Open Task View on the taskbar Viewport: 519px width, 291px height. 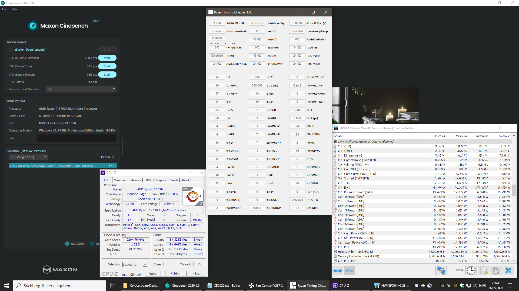point(112,286)
